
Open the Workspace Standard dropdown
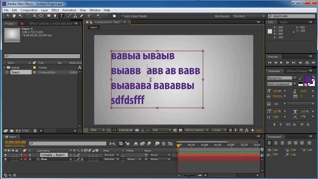[248, 16]
